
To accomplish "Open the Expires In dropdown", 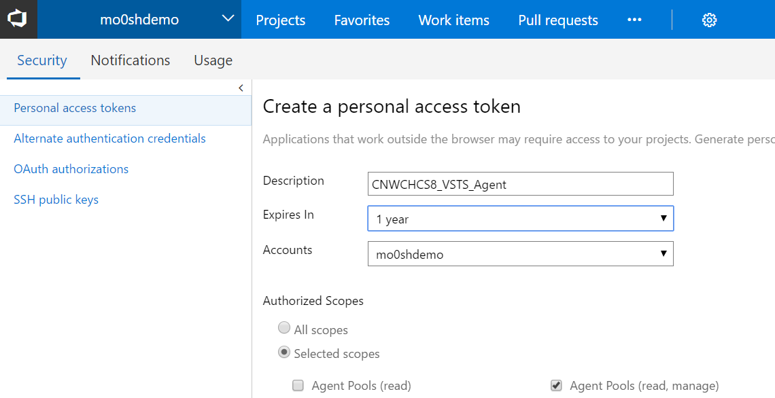I will 520,219.
